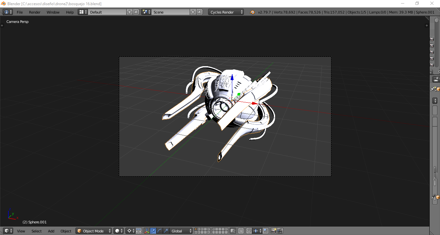Click the version and stats text in header
Screen dimensions: 440x235
pos(346,12)
